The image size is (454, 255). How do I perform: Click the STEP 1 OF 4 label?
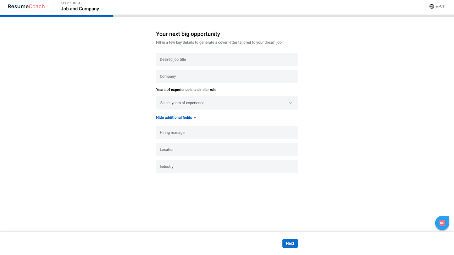click(x=71, y=3)
